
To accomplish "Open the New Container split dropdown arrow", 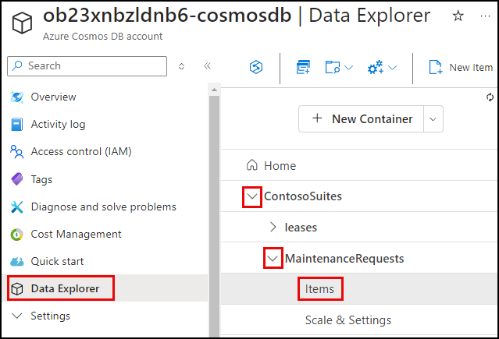I will 433,119.
